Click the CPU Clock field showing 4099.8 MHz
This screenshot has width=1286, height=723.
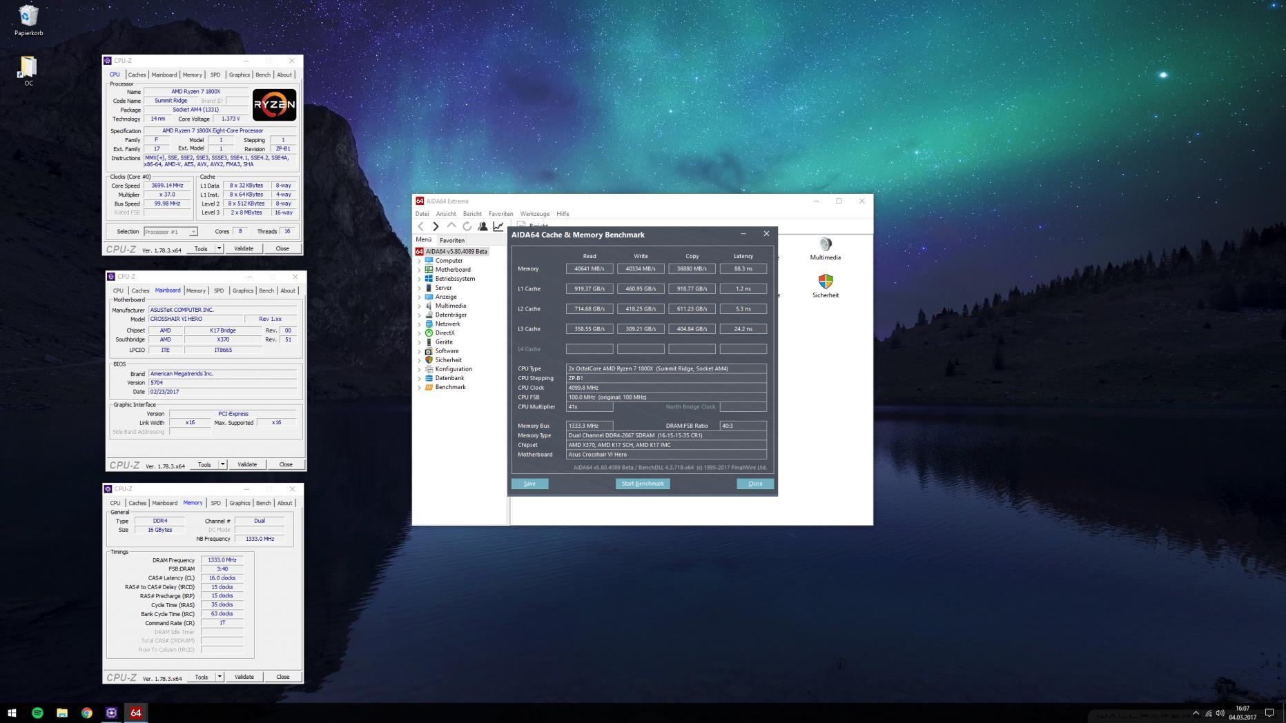[x=666, y=388]
